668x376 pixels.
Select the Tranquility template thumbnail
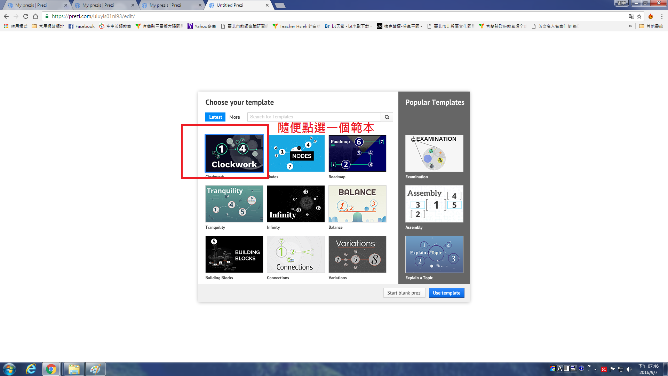pos(234,204)
